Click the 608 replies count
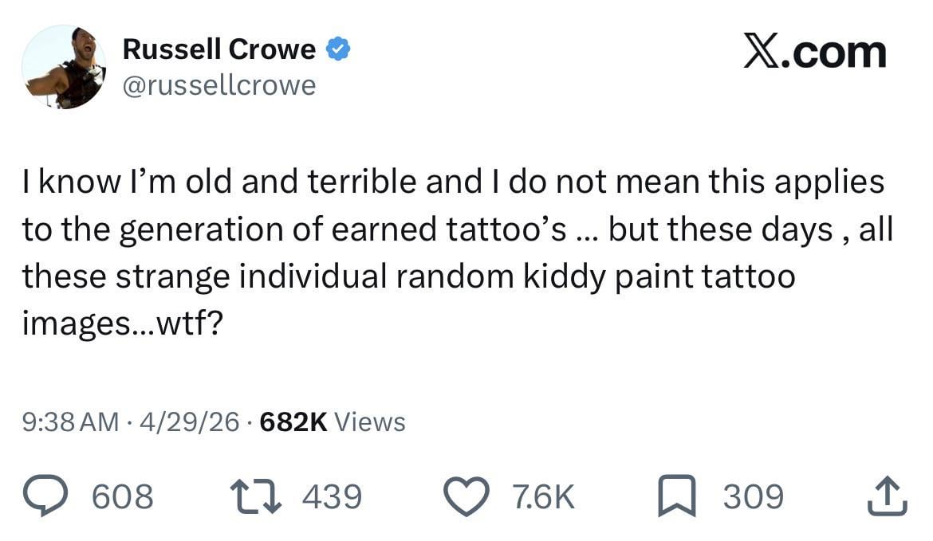Screen dimensions: 933x541 click(123, 496)
